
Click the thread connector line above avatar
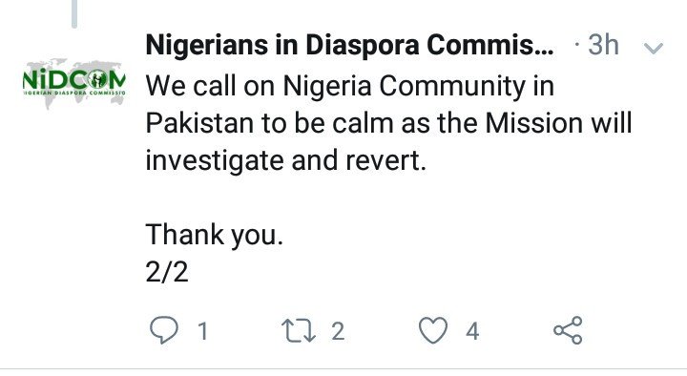pyautogui.click(x=74, y=14)
